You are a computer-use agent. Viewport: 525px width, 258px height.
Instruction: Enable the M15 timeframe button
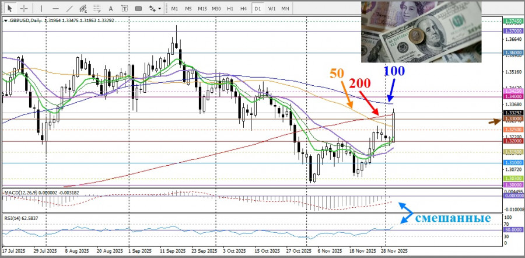(202, 9)
